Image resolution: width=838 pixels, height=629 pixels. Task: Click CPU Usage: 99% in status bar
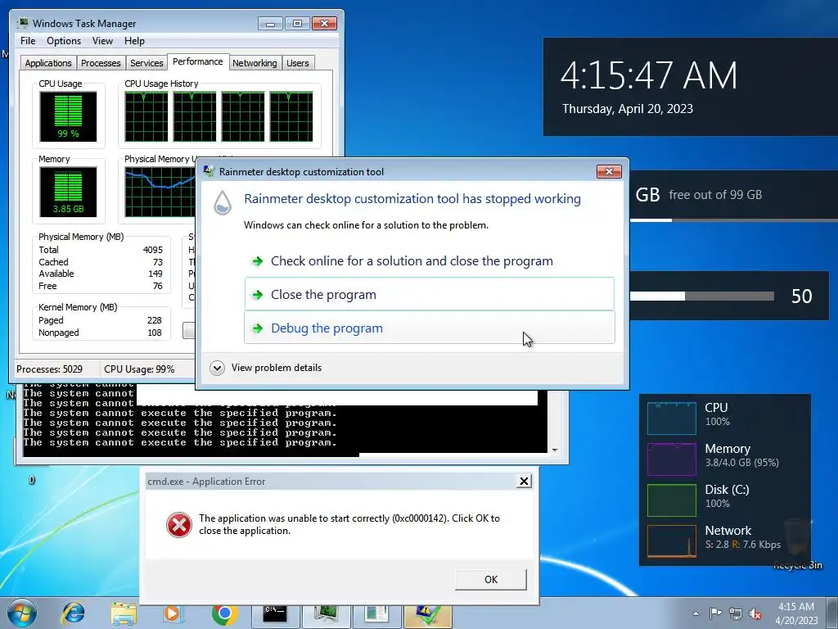[x=139, y=369]
